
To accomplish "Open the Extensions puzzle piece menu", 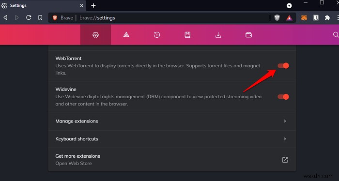I will (x=327, y=18).
